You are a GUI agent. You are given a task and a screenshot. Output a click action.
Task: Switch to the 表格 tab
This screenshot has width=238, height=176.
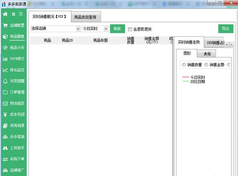point(207,54)
